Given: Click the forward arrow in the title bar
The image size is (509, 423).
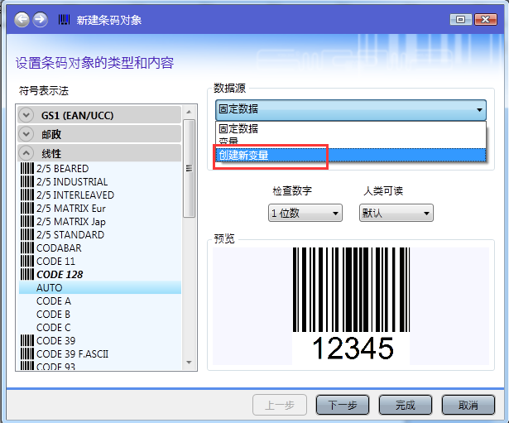Looking at the screenshot, I should [x=40, y=20].
